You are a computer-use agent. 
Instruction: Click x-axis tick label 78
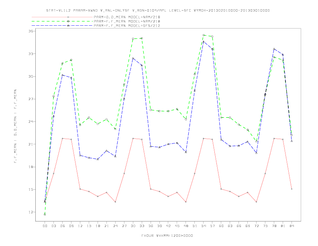pyautogui.click(x=274, y=226)
